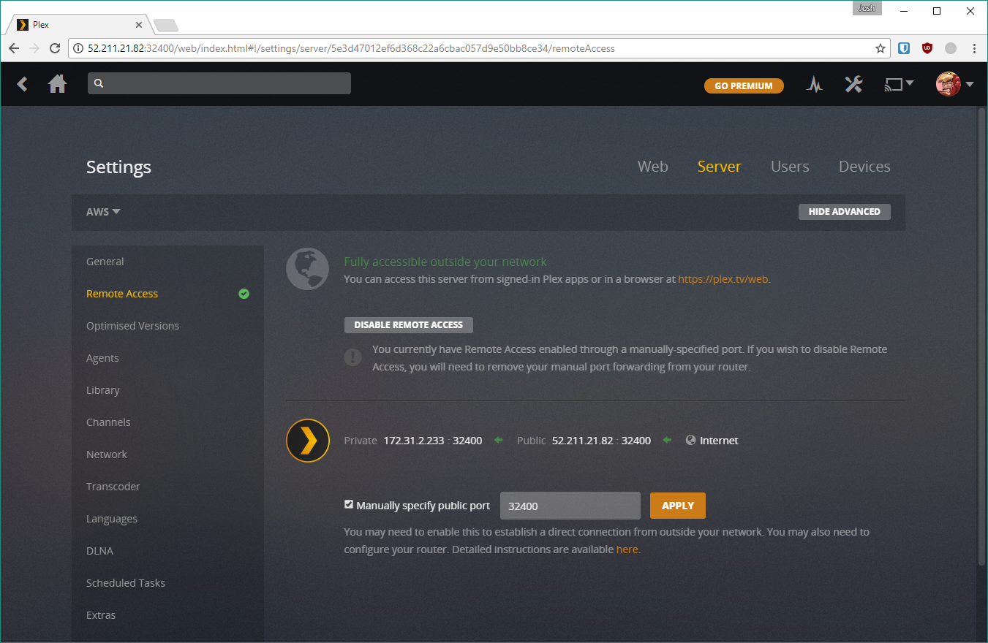Click the 'Fully accessible outside your network' text
988x643 pixels.
pos(445,262)
